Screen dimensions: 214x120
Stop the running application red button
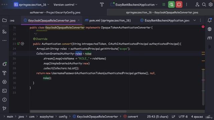(179, 4)
